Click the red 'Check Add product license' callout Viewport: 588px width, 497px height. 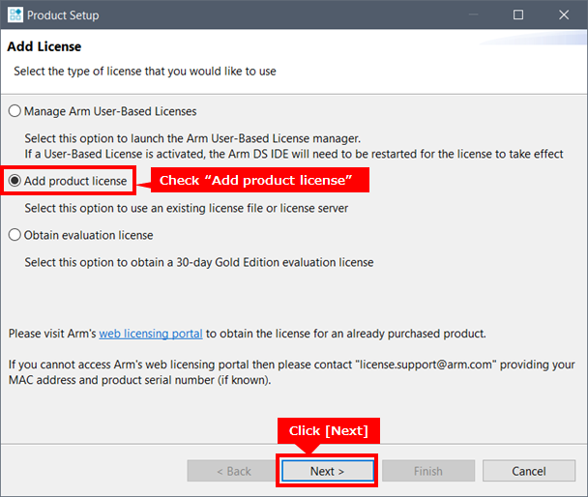(x=253, y=181)
